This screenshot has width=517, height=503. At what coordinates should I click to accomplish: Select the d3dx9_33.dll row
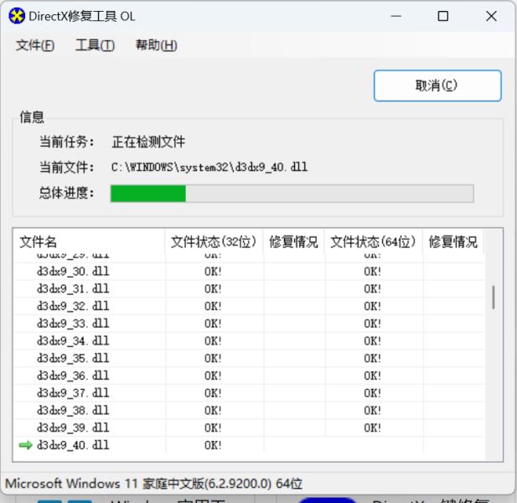tap(249, 324)
